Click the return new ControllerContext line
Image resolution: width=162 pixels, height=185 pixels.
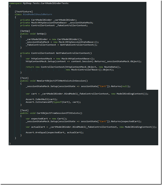(73, 67)
